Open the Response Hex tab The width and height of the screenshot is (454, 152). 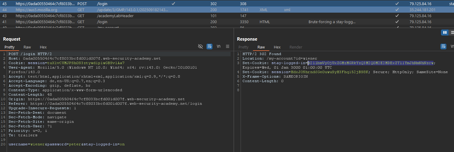(x=277, y=47)
